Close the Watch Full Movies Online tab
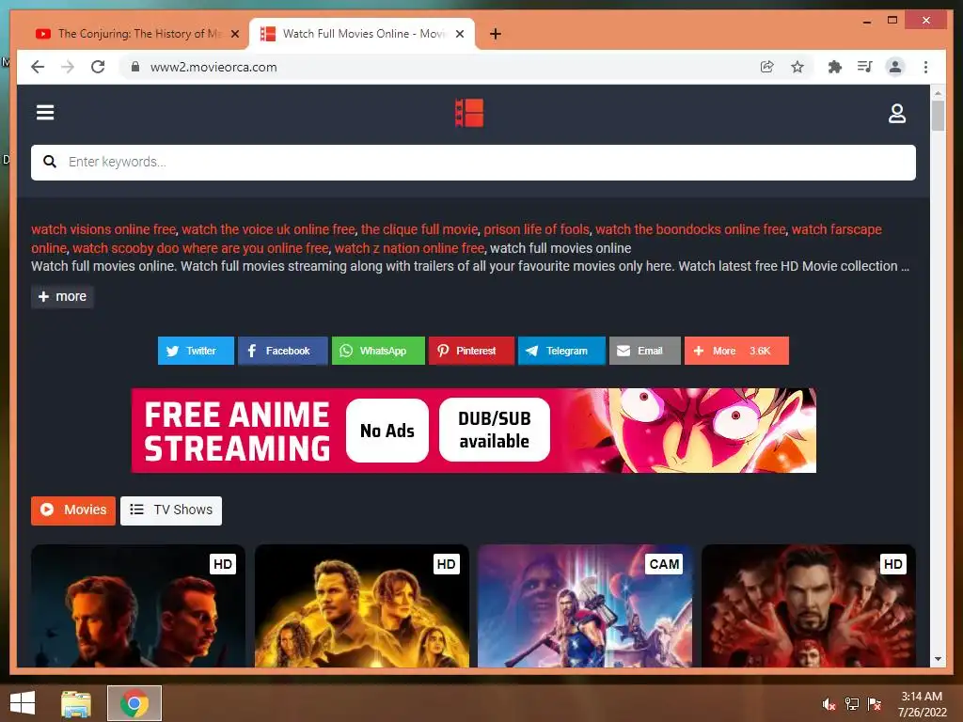This screenshot has width=963, height=722. (459, 34)
